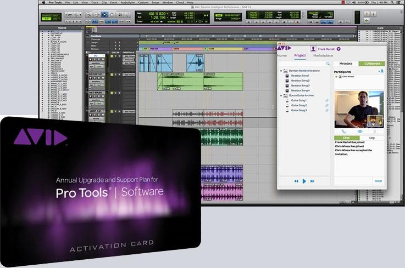The width and height of the screenshot is (405, 268).
Task: Open the search in Avid Project panel
Action: (328, 64)
